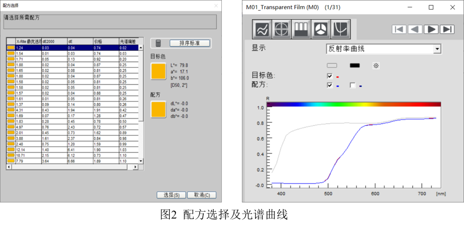Click the yellow chip in the 1.37 row
Screen dimensions: 464x229
pyautogui.click(x=11, y=104)
